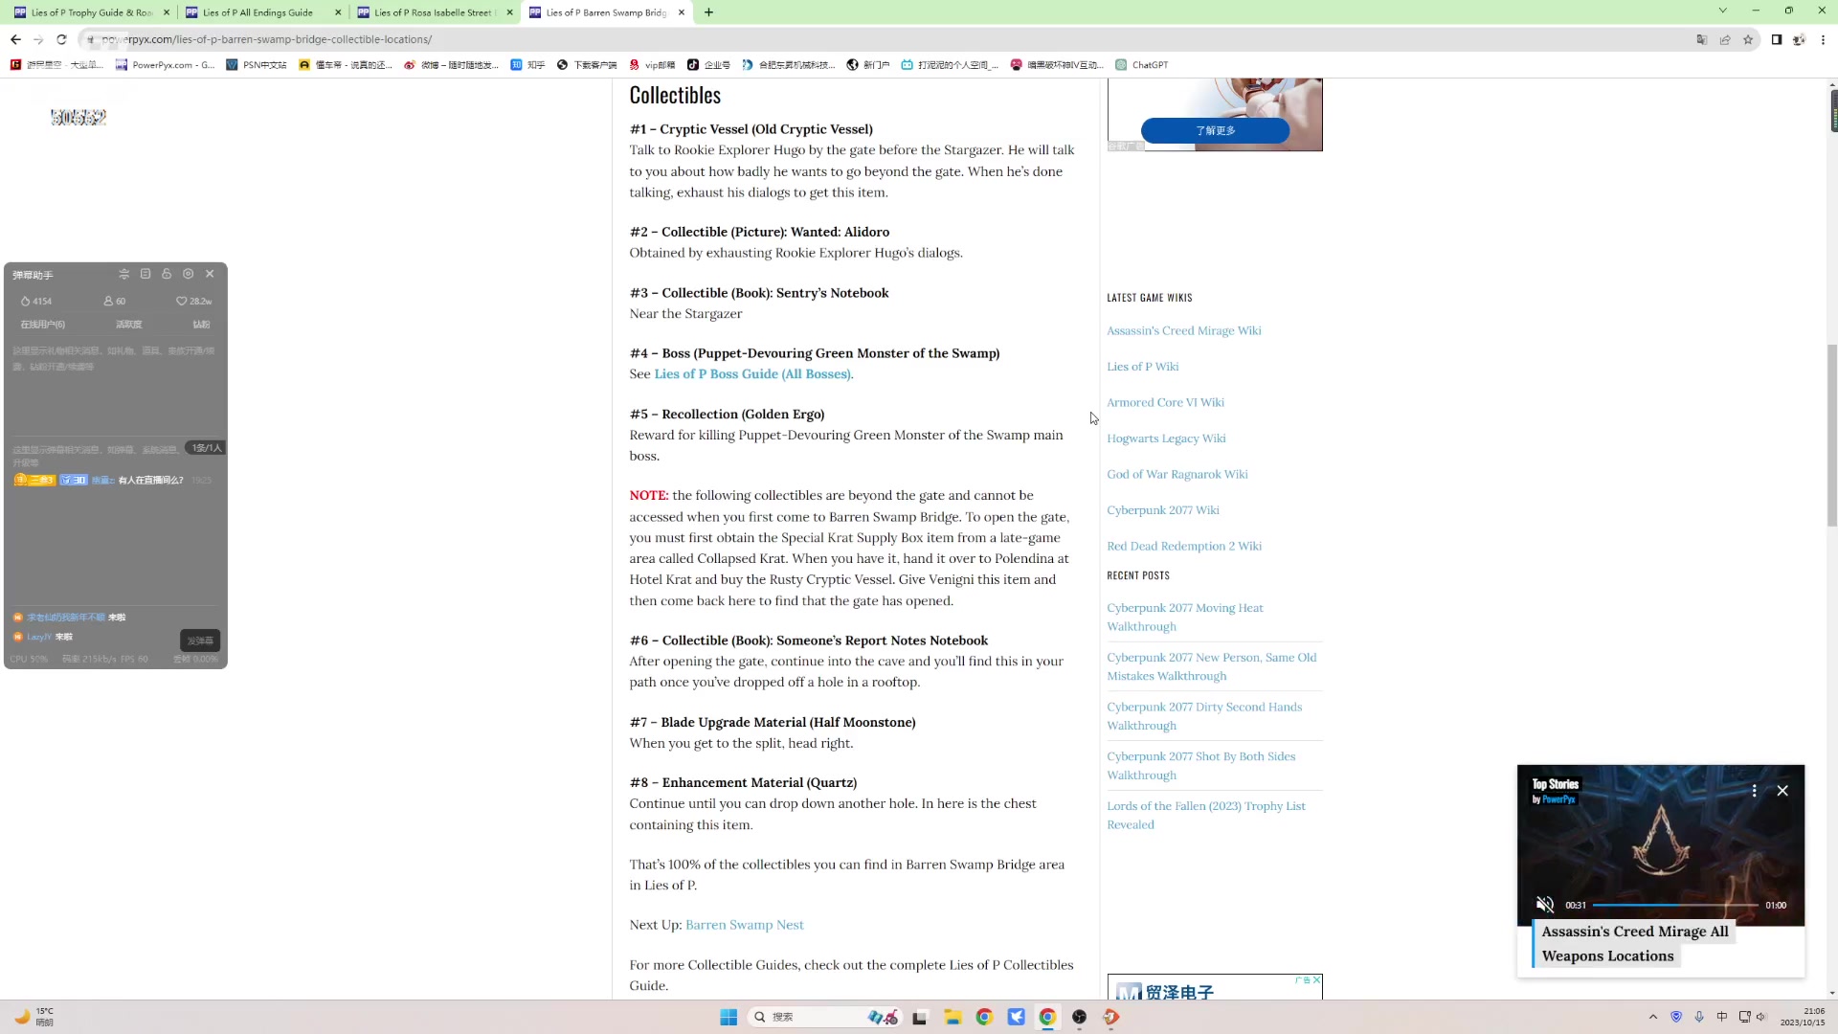Open Cyberpunk 2077 Moving Heat Walkthrough post

1185,618
